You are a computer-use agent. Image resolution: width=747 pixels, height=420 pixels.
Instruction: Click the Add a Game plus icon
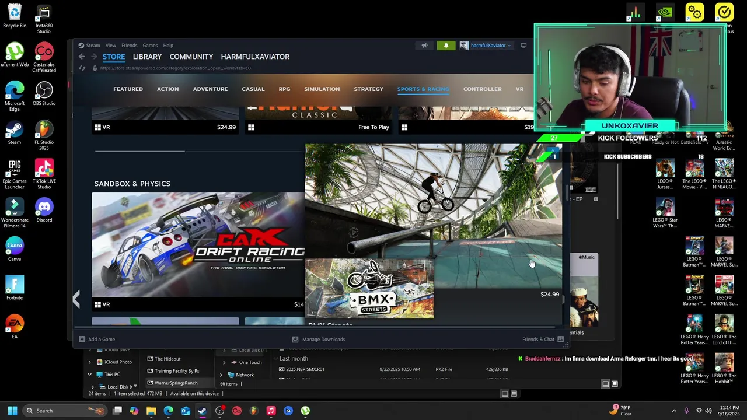point(82,339)
